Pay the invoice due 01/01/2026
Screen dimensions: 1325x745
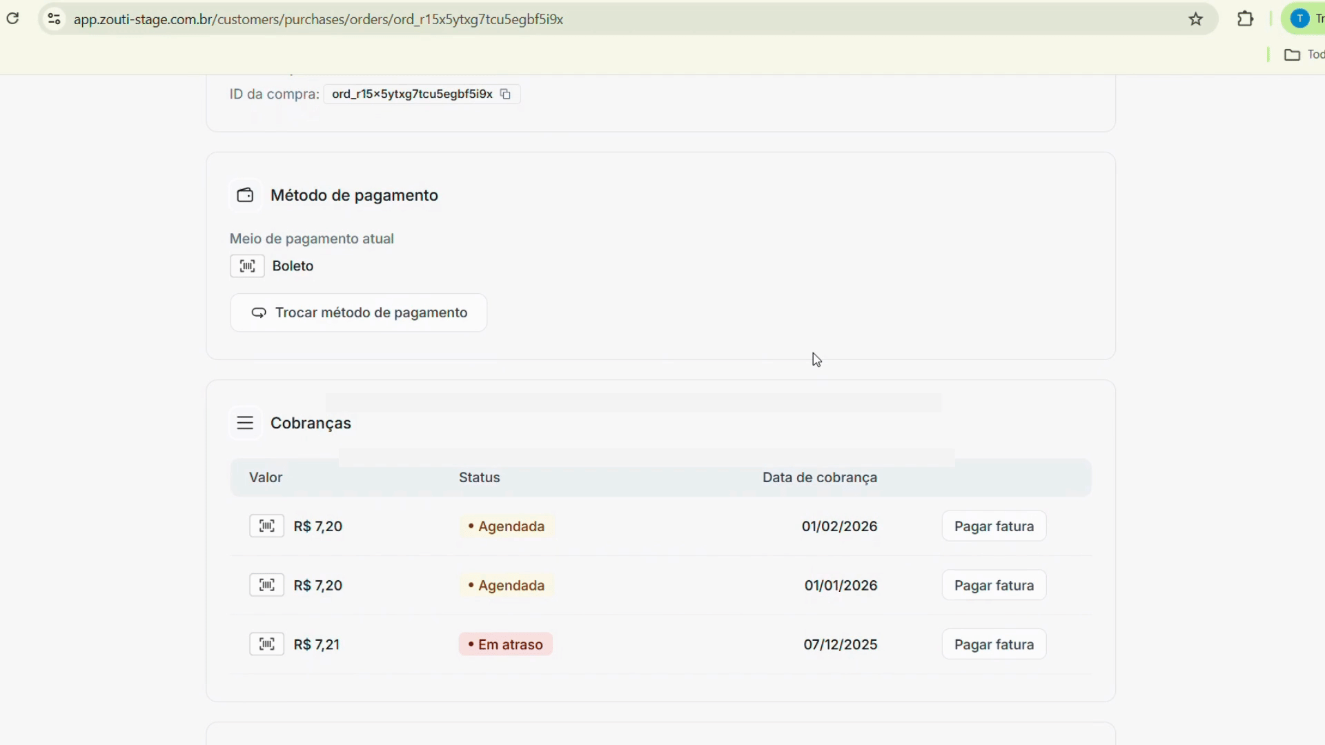(x=994, y=586)
